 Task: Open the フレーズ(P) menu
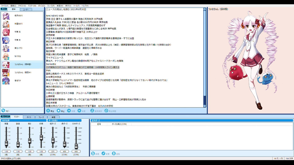coord(51,6)
